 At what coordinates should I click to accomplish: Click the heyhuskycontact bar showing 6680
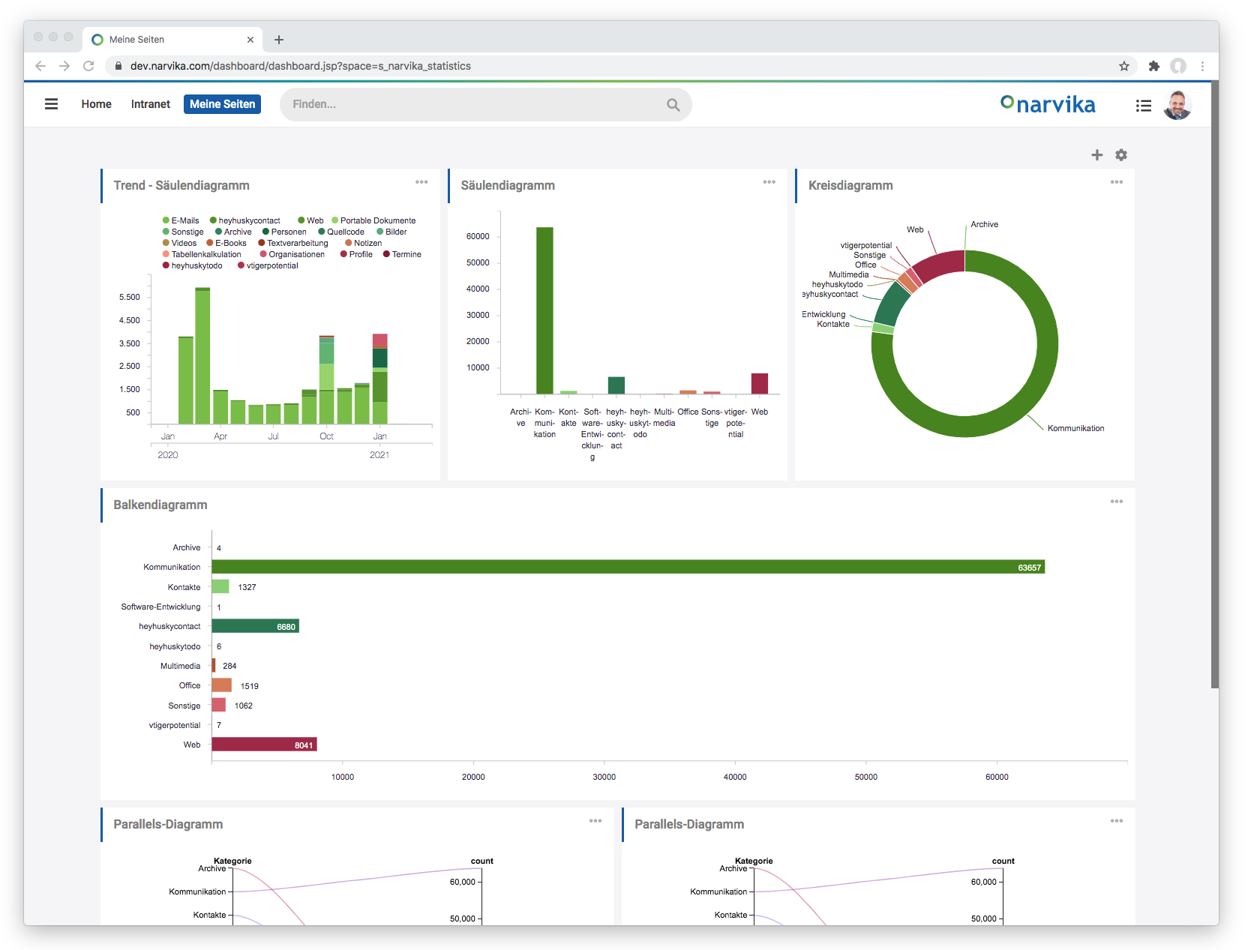pyautogui.click(x=255, y=626)
